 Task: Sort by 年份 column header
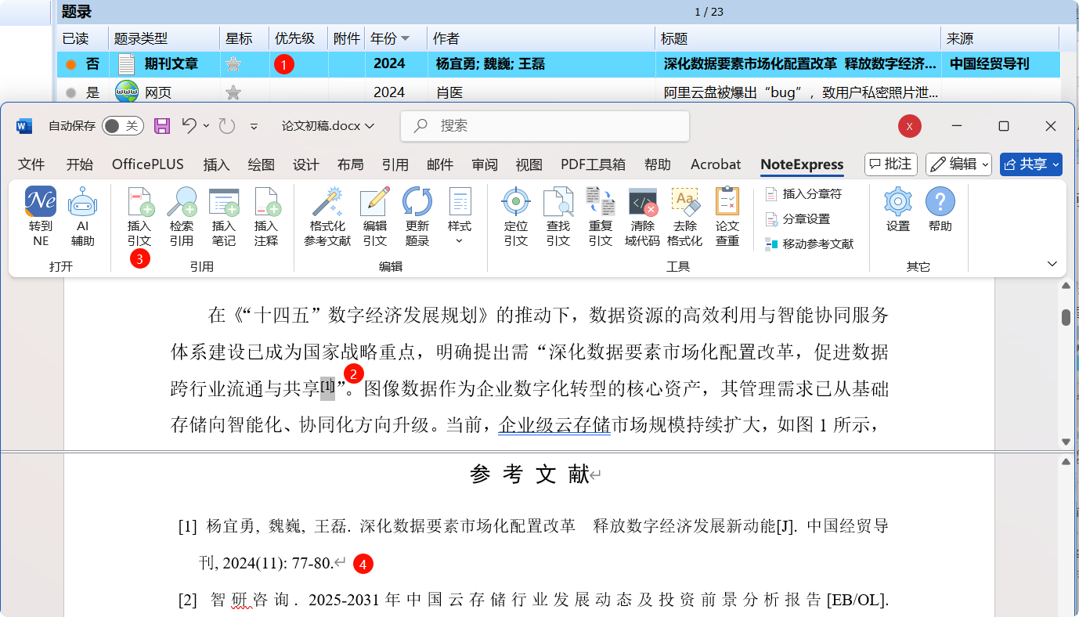[x=389, y=38]
